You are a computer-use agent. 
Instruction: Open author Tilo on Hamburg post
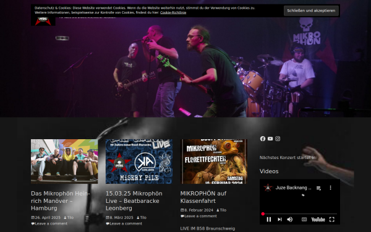pyautogui.click(x=70, y=218)
